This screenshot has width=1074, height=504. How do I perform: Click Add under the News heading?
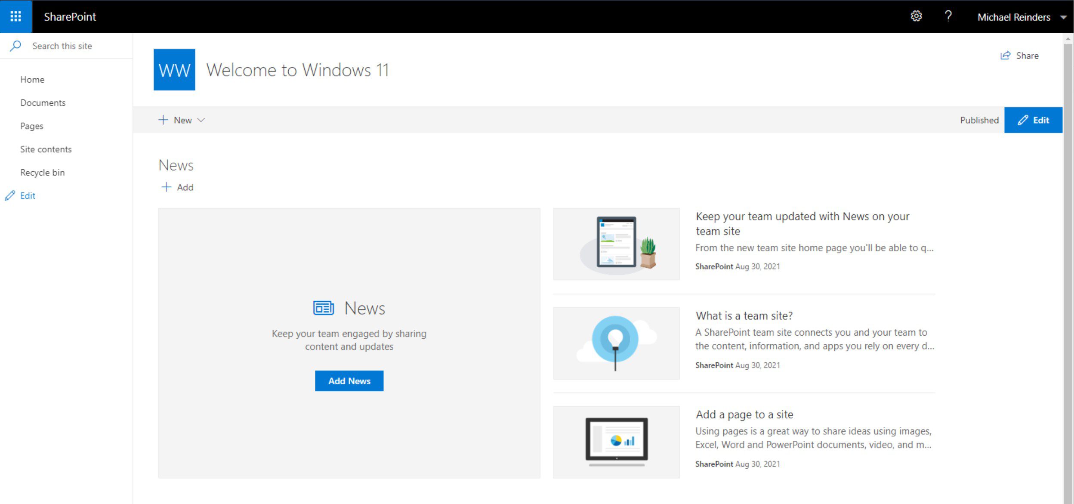coord(177,187)
